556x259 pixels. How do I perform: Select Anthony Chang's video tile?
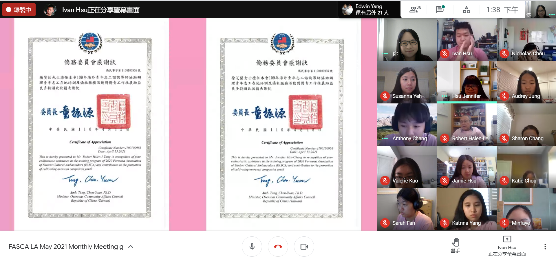coord(407,125)
